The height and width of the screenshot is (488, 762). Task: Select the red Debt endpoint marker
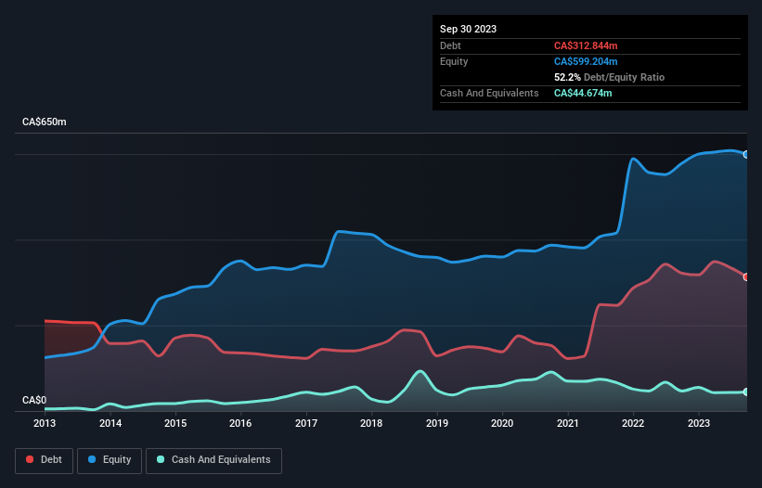tap(746, 276)
